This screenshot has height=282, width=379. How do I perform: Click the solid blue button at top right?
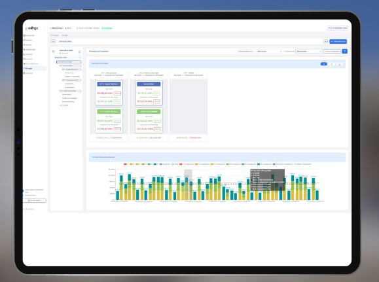(338, 42)
